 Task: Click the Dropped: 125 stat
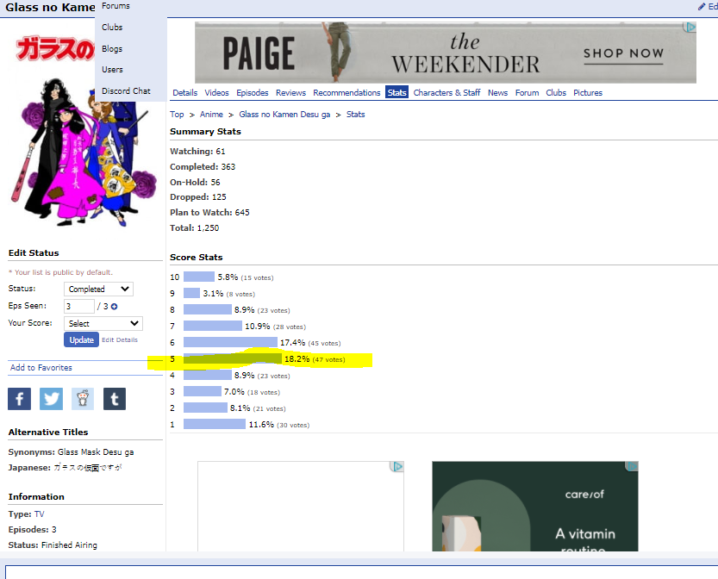pyautogui.click(x=198, y=196)
